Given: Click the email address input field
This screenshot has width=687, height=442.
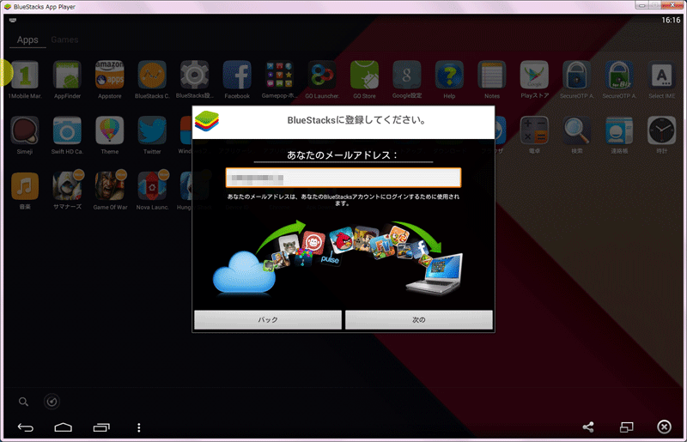Looking at the screenshot, I should point(343,179).
